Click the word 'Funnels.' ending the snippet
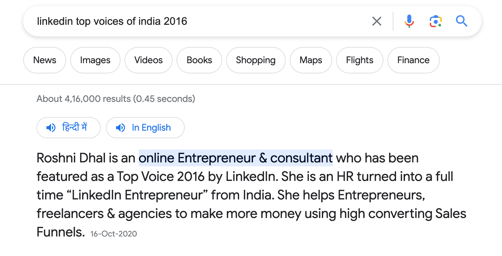 (x=61, y=232)
